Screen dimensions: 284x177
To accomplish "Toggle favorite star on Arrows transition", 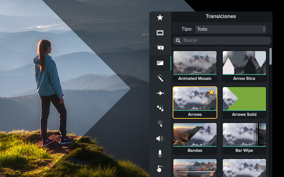I will (211, 92).
